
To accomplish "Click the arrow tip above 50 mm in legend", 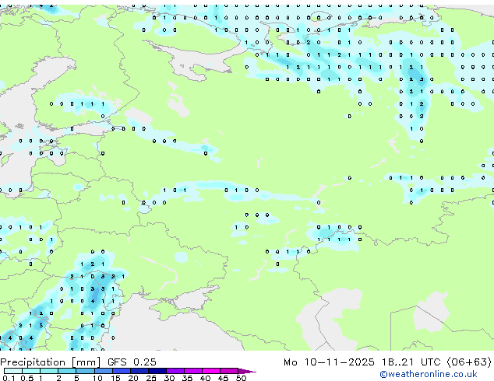I will [x=247, y=371].
